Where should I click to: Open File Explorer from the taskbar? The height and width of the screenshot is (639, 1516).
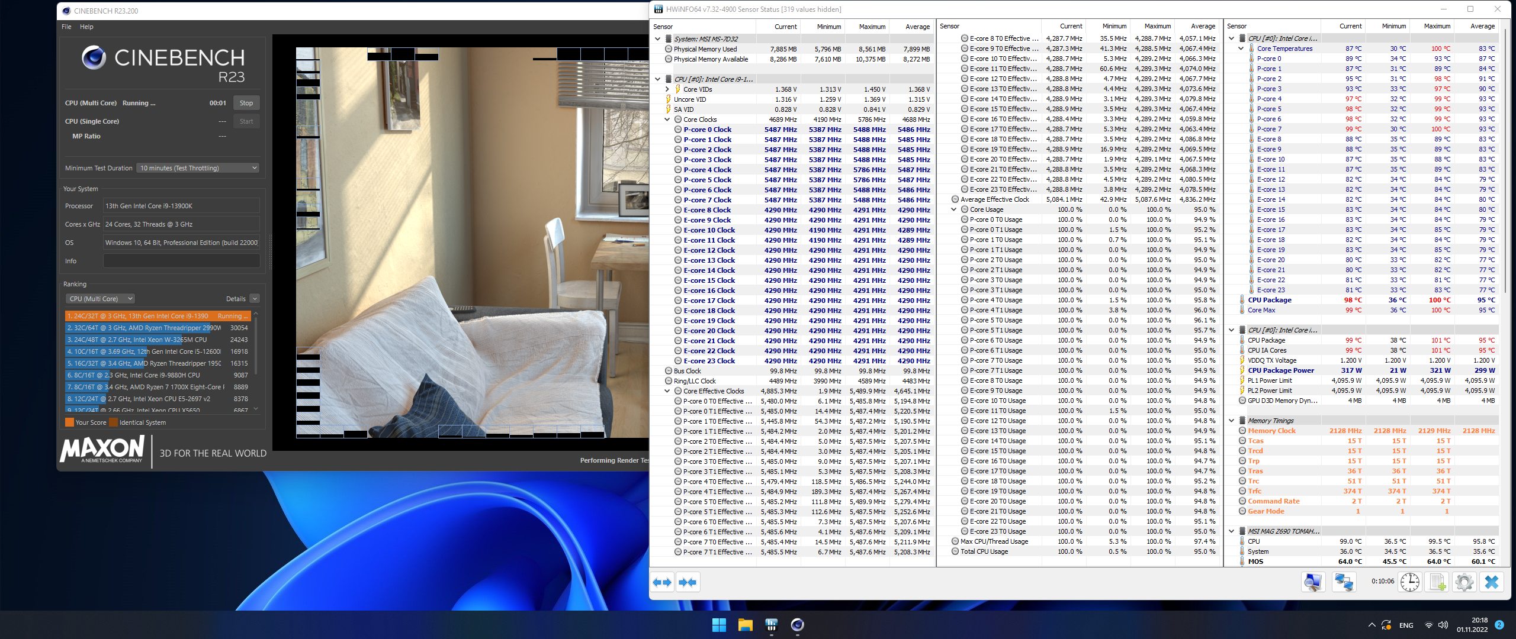click(745, 625)
